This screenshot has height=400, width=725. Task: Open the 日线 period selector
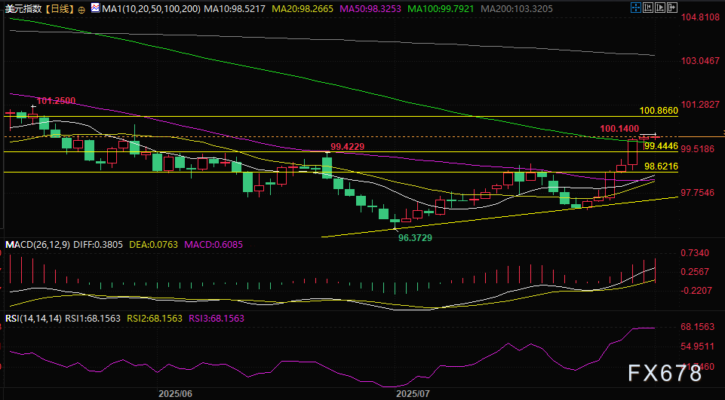(x=59, y=9)
